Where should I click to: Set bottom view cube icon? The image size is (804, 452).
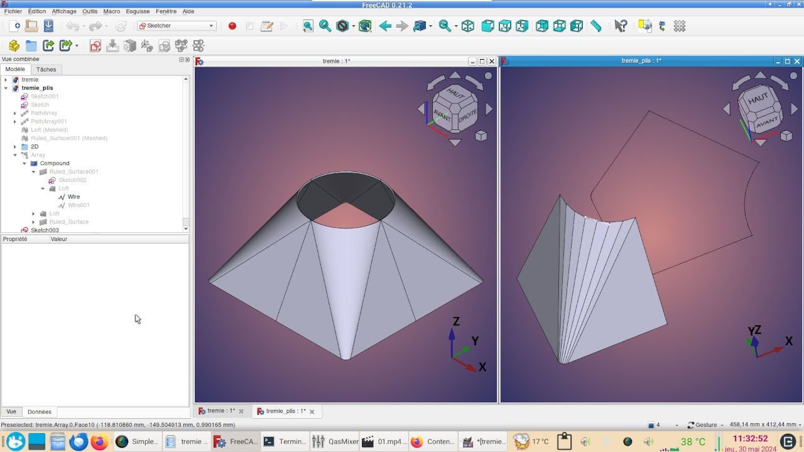pyautogui.click(x=559, y=26)
